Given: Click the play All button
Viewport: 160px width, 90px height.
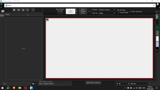Looking at the screenshot, I should [x=121, y=84].
